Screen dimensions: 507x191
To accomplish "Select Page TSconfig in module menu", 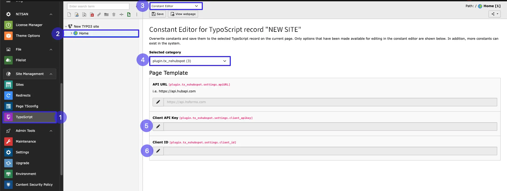I will coord(27,106).
